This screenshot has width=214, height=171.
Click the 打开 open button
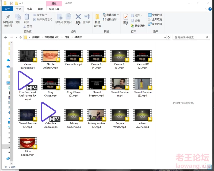(136, 15)
